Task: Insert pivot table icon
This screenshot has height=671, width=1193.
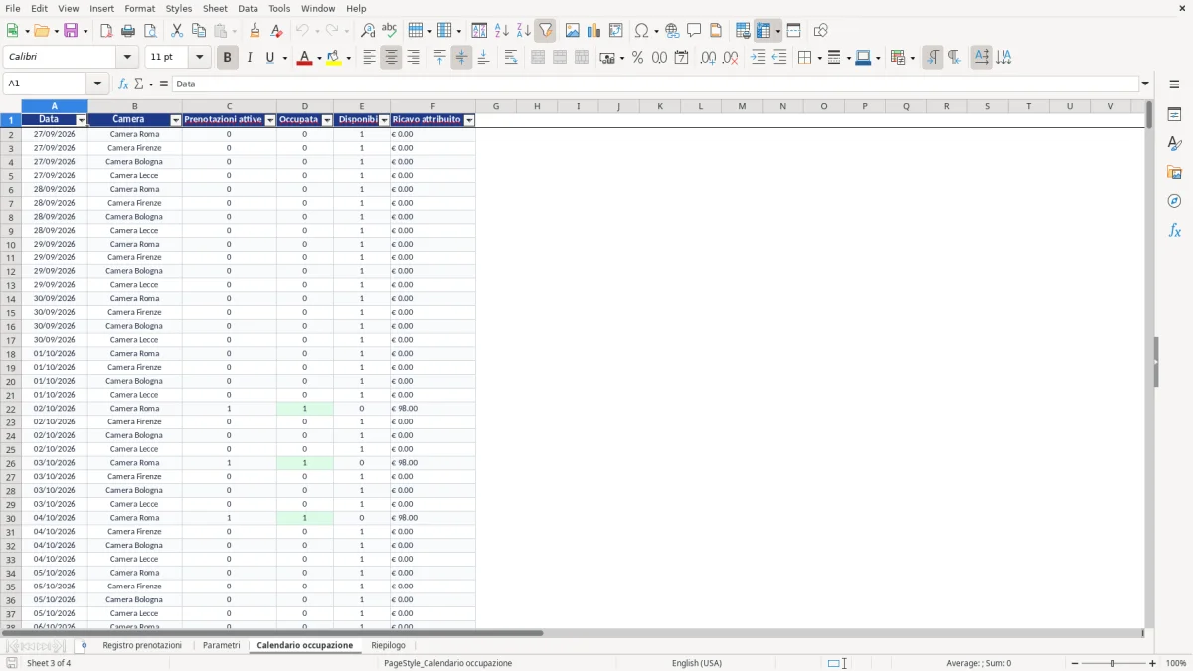Action: pyautogui.click(x=616, y=31)
